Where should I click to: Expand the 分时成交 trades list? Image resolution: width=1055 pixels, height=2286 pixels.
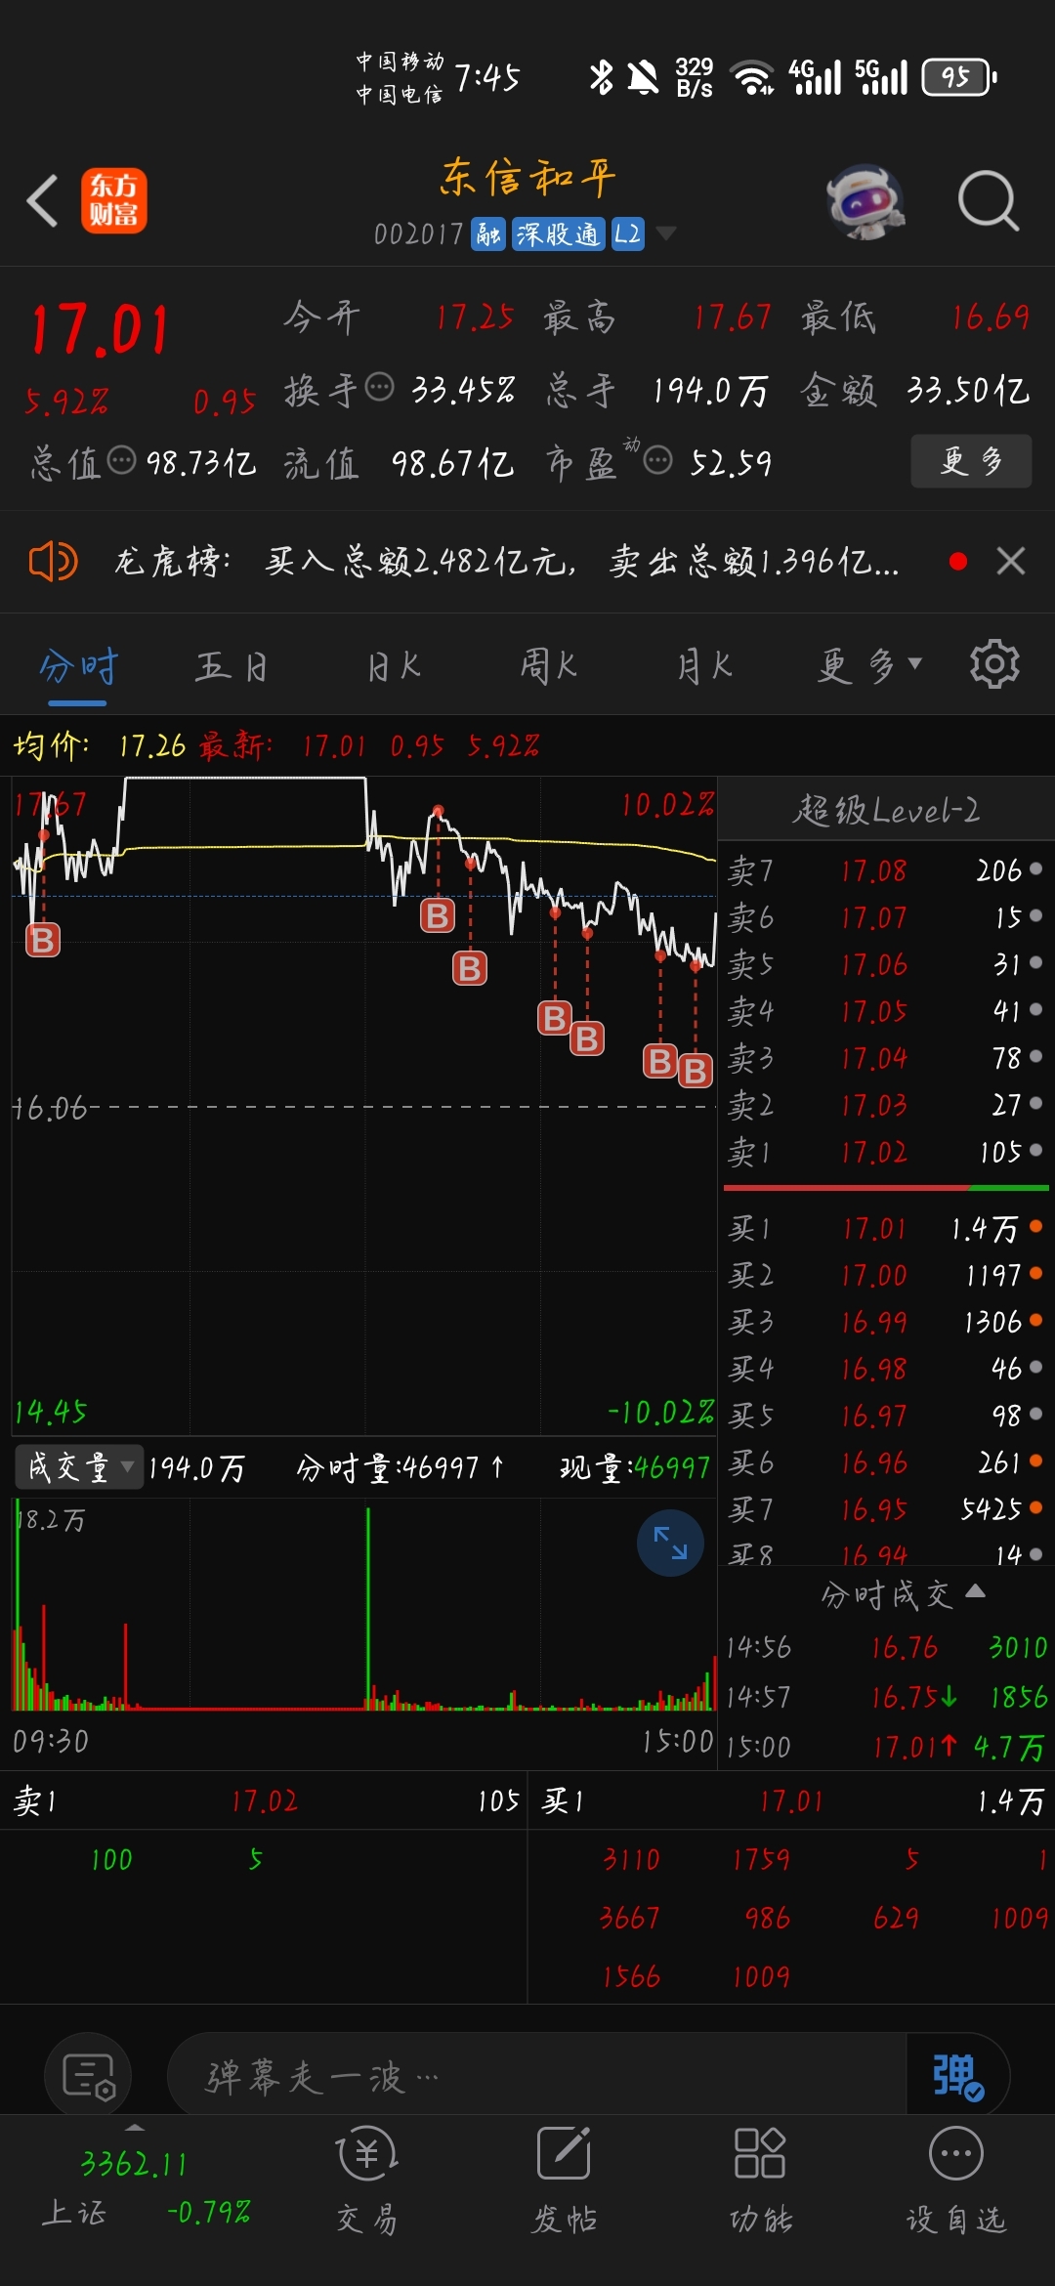point(903,1594)
